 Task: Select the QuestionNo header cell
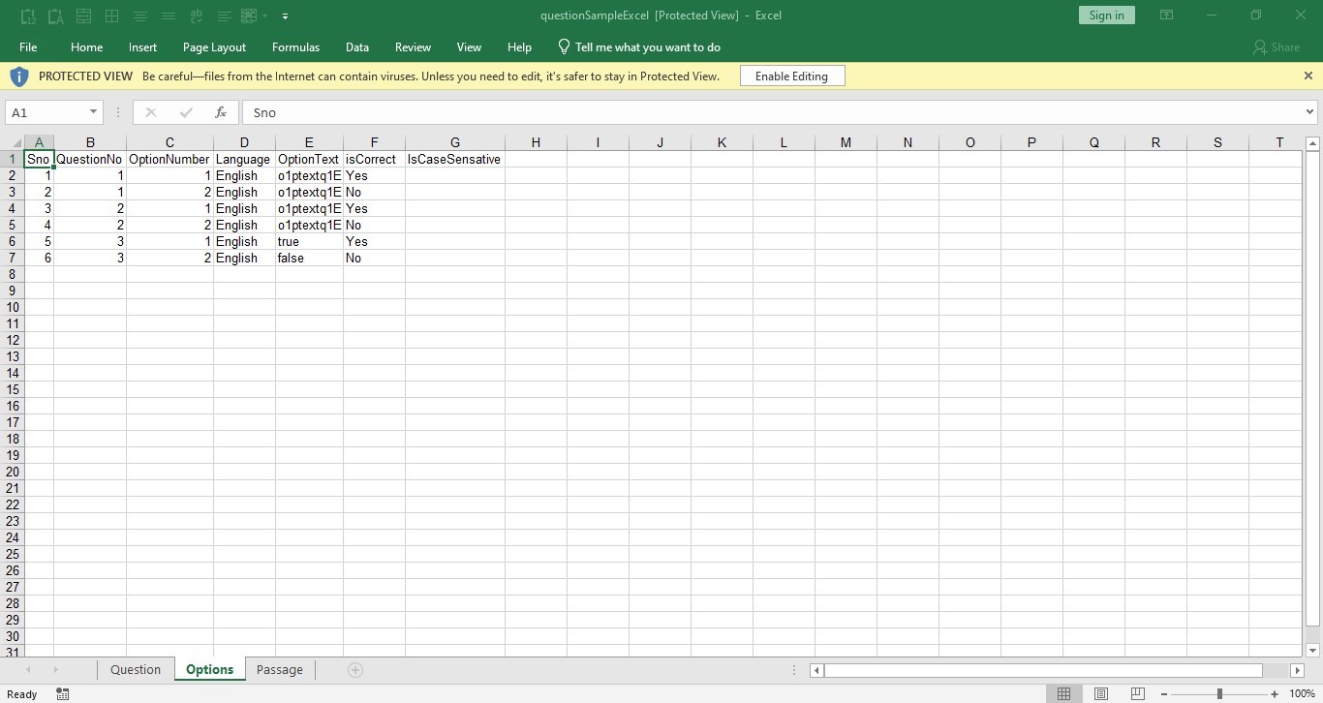click(90, 160)
